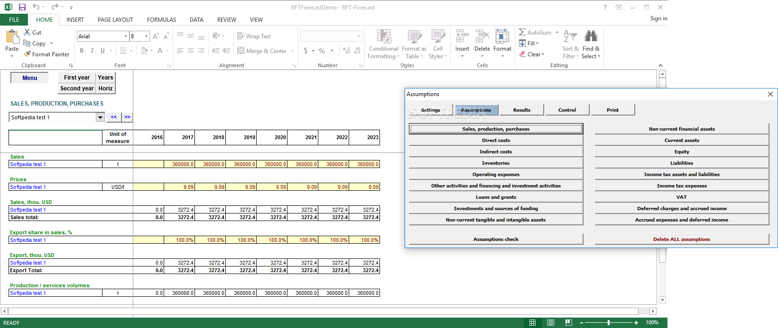Switch to Page Break Preview in status bar
Image resolution: width=778 pixels, height=328 pixels.
pos(568,323)
